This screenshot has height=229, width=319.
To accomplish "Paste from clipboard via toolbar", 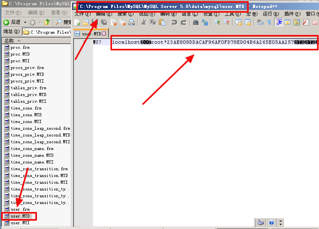I will (x=162, y=22).
